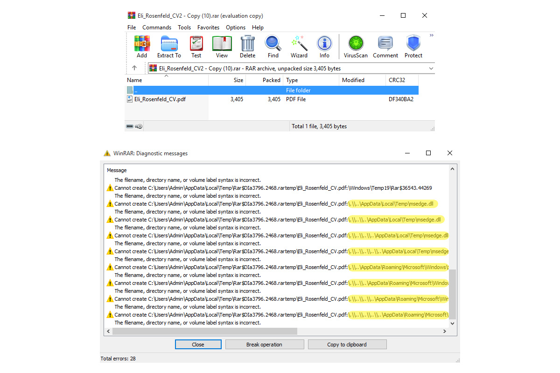Screen dimensions: 560x373
Task: Click the drive icon in status bar
Action: pyautogui.click(x=130, y=126)
